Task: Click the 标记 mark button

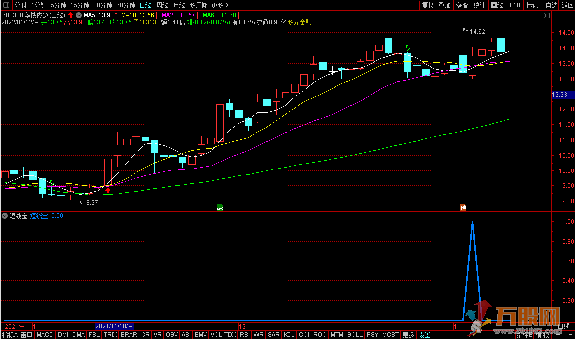Action: pos(531,5)
